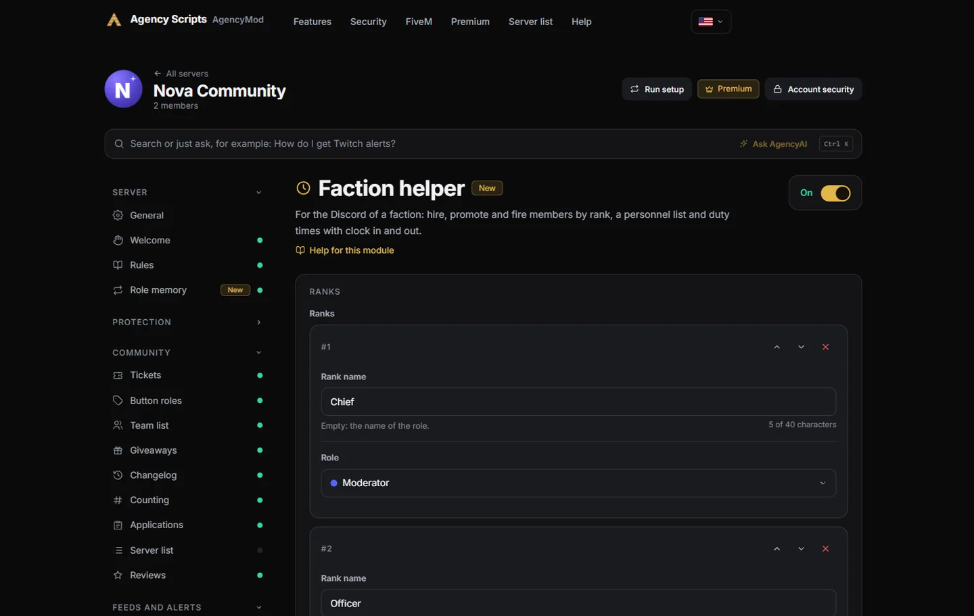Open the Security menu item

point(369,22)
